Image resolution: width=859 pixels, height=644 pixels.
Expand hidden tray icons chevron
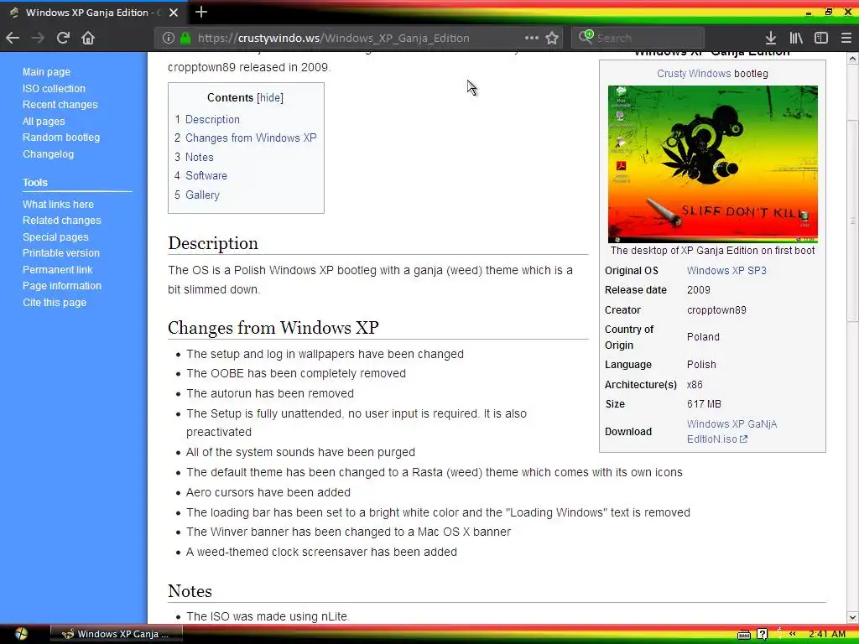(x=792, y=634)
